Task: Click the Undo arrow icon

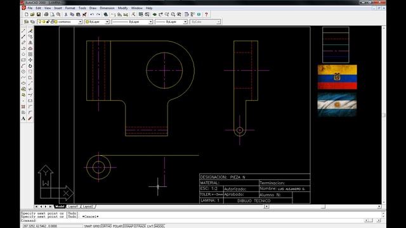Action: coord(92,15)
